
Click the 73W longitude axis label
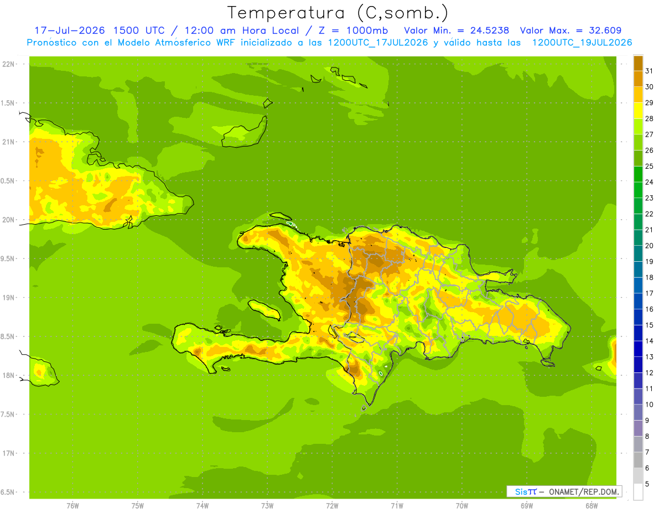coord(267,505)
